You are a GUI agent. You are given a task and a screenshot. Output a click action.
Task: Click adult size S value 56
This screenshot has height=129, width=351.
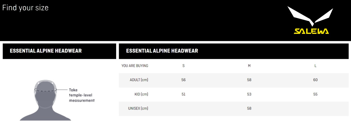tap(184, 80)
